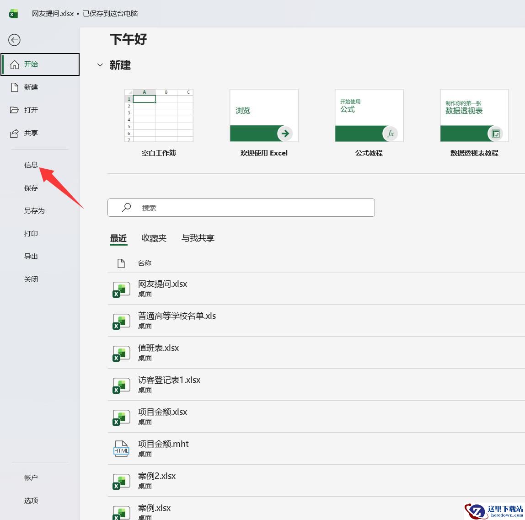Click the fx icon on 公式 template
This screenshot has width=525, height=520.
(391, 134)
